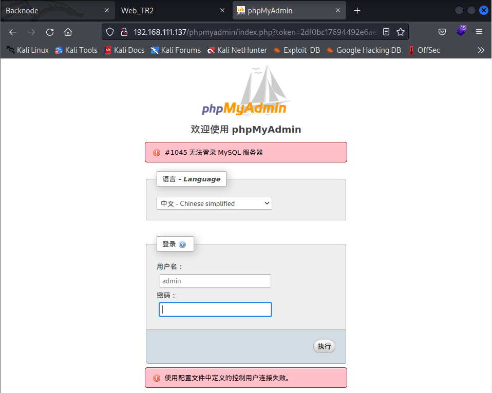Click the '#1045 无法登录 MySQL 服务器' text

(214, 153)
